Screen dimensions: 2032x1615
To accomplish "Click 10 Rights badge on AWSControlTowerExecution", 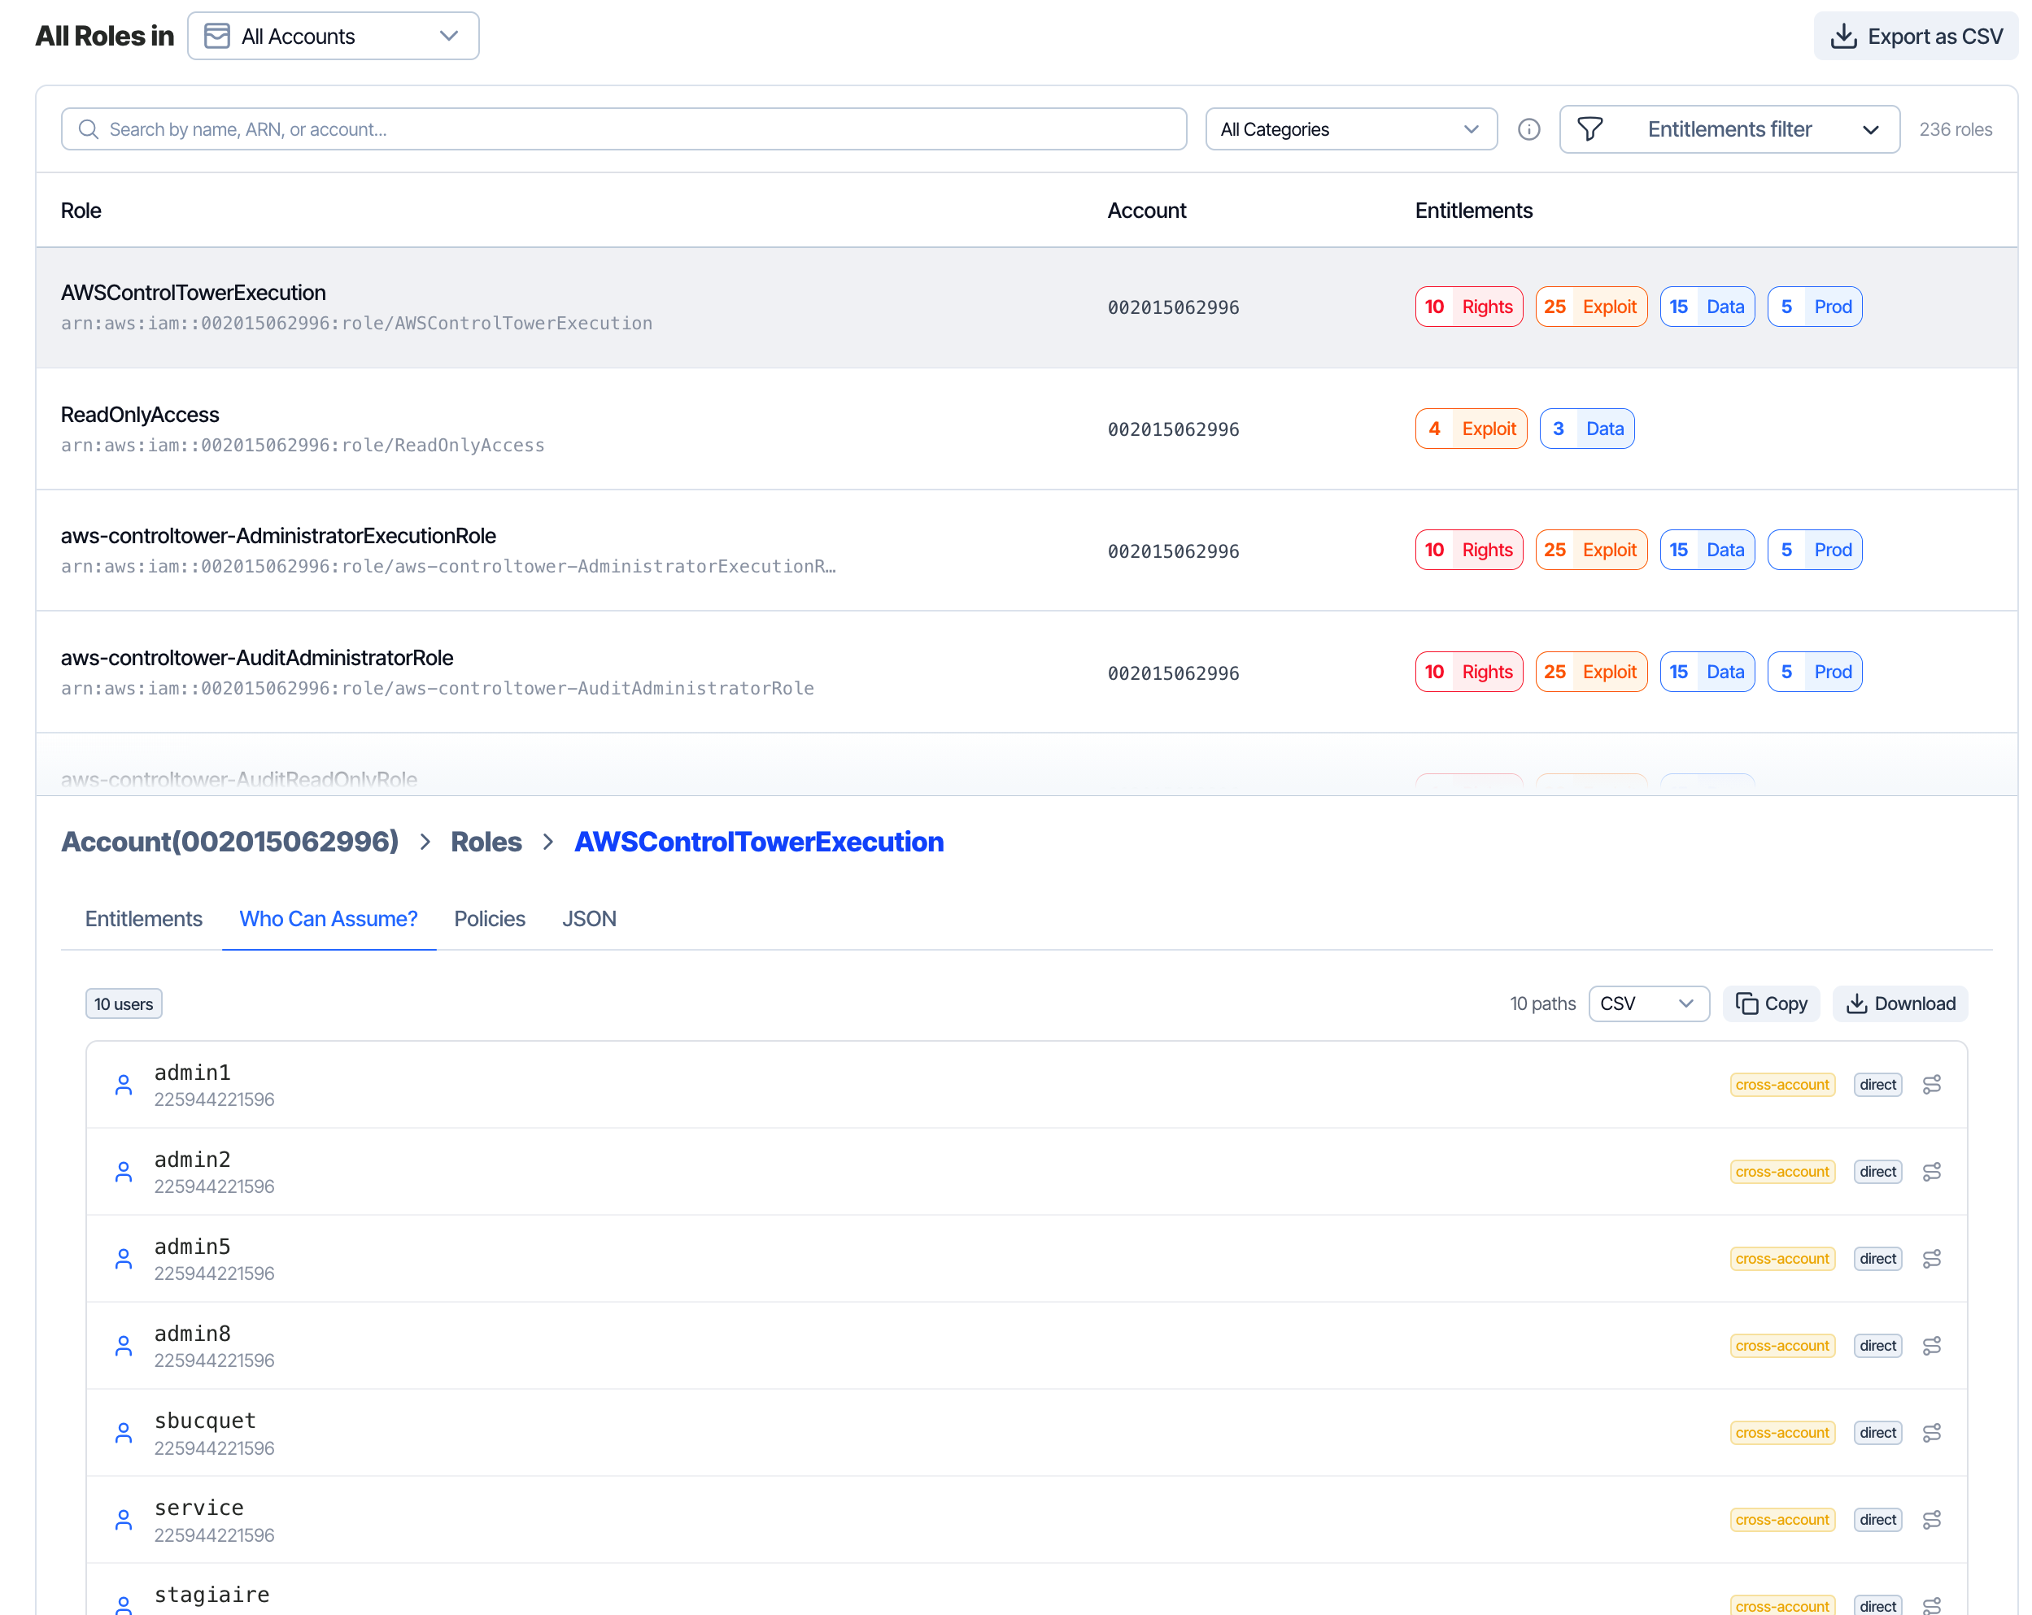I will click(1468, 307).
